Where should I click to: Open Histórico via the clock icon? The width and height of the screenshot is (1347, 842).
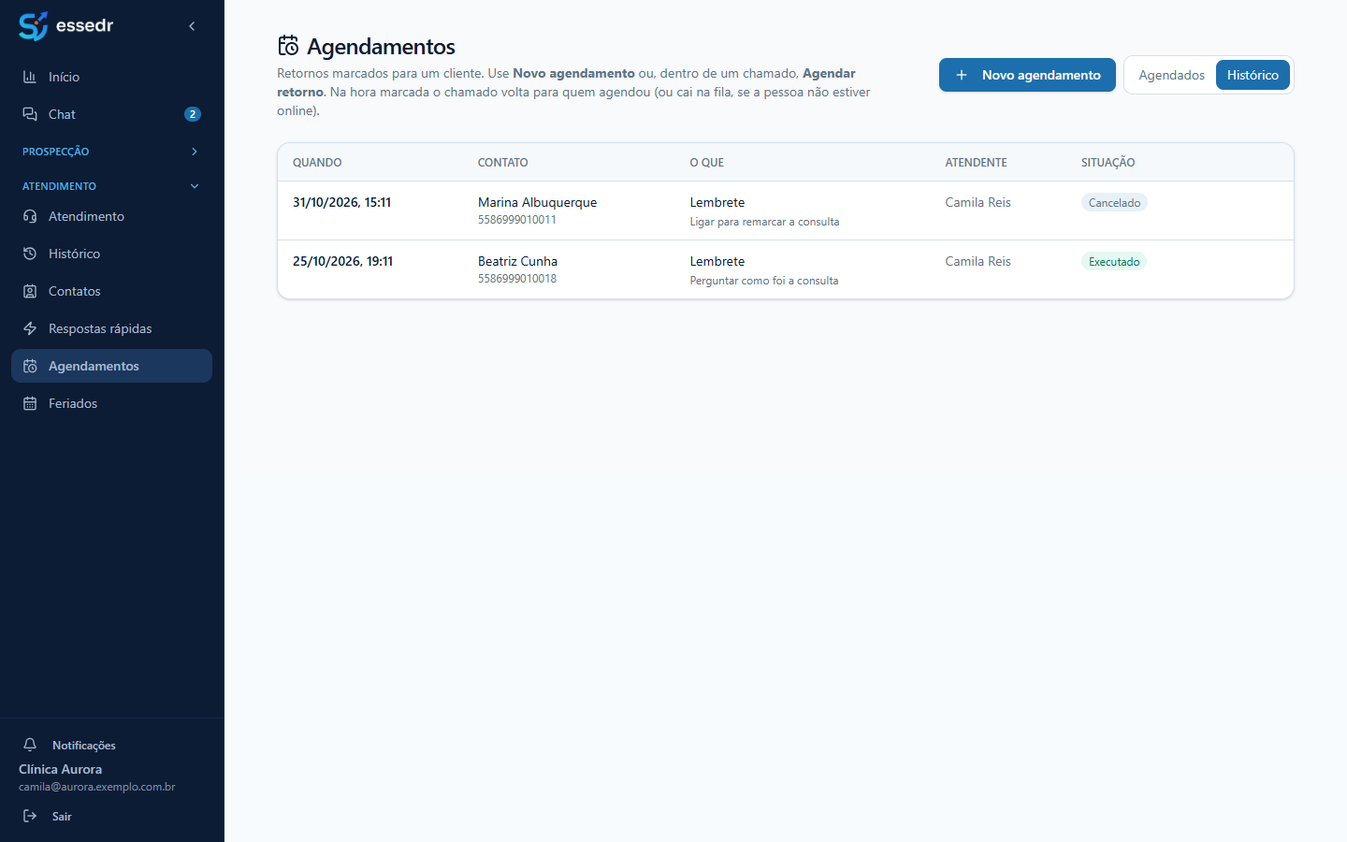tap(30, 254)
